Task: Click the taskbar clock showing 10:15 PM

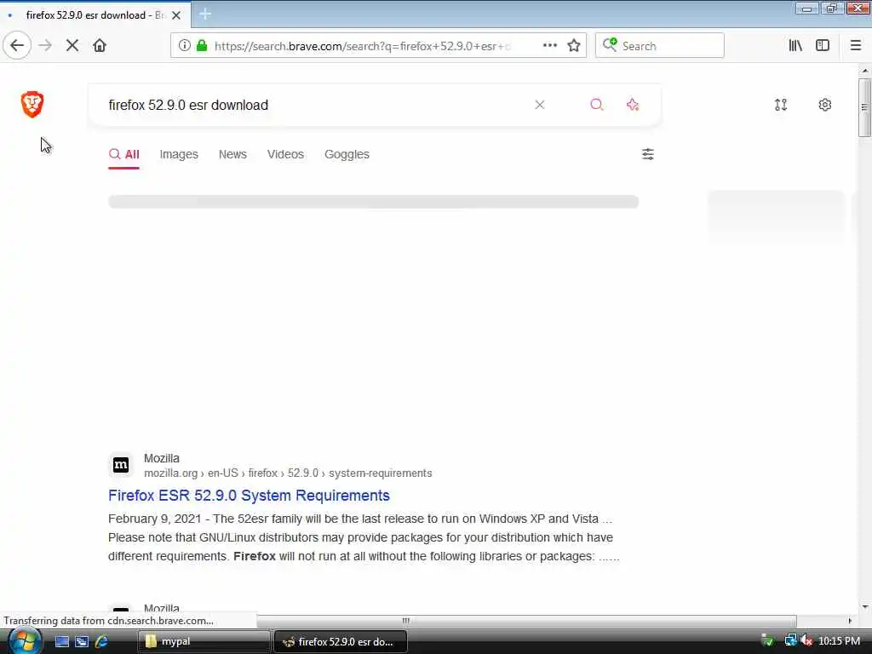Action: [839, 641]
